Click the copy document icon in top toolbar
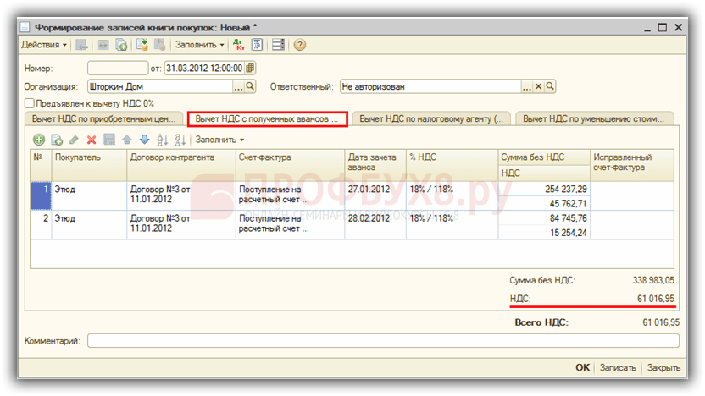This screenshot has height=396, width=705. pos(121,45)
